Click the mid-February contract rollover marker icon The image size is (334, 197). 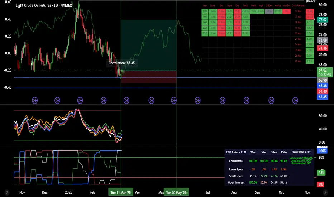click(104, 100)
